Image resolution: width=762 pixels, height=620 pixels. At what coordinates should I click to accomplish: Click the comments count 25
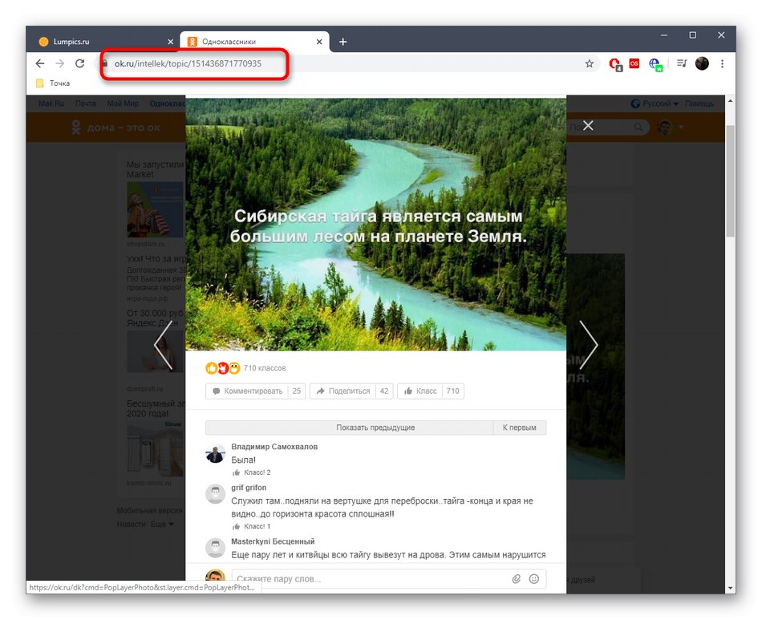click(x=297, y=391)
